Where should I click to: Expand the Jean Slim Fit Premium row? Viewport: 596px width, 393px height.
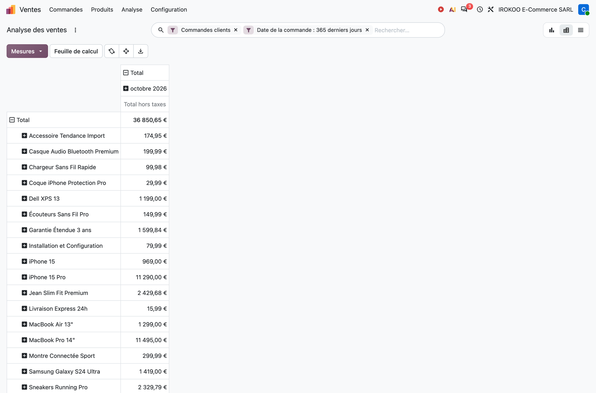tap(24, 293)
